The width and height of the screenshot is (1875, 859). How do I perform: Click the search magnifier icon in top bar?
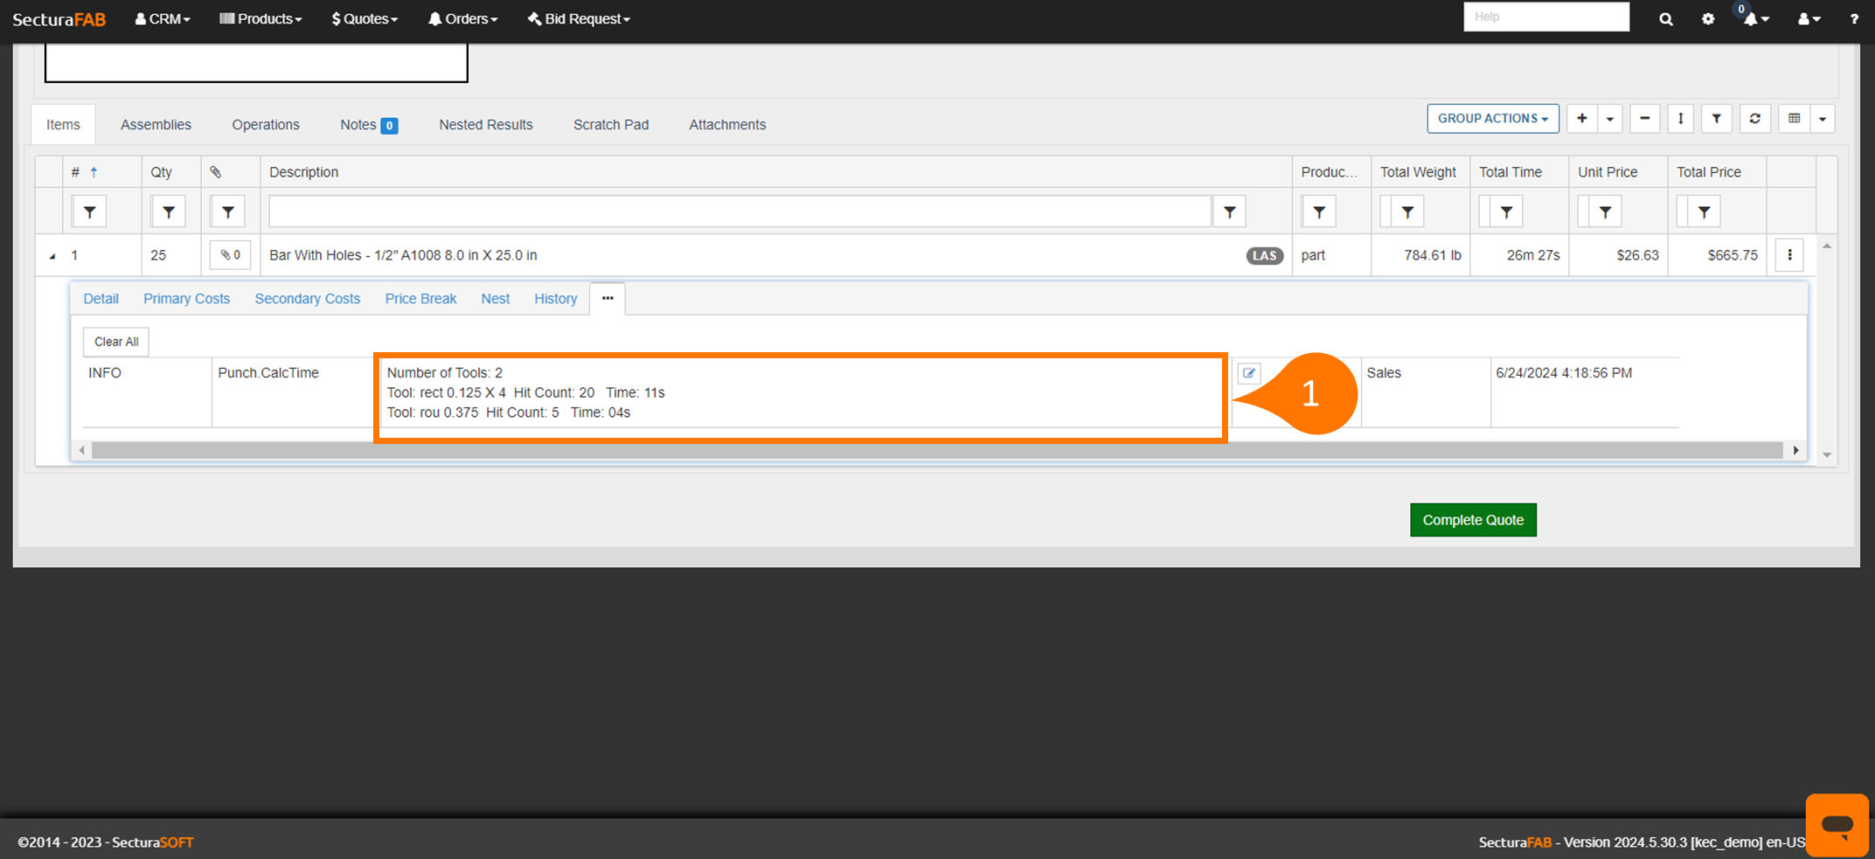point(1665,18)
